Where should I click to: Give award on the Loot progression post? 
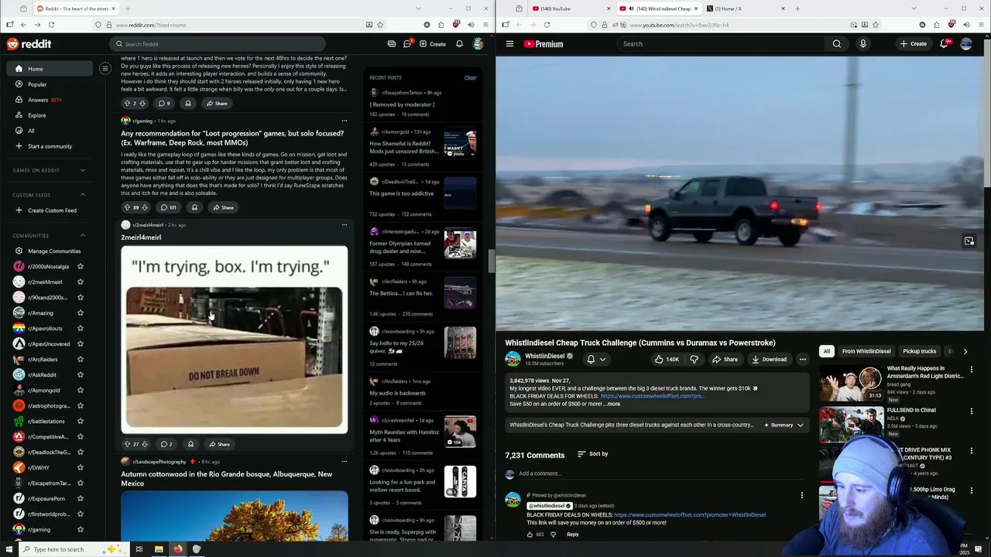pos(194,207)
